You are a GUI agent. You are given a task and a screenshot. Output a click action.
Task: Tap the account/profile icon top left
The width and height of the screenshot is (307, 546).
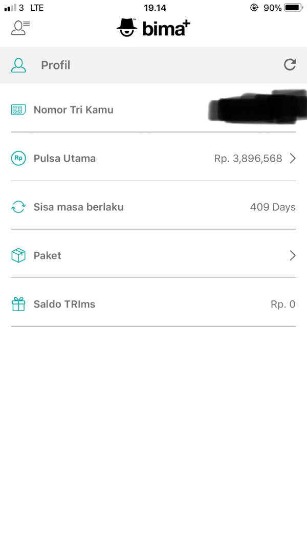point(19,27)
